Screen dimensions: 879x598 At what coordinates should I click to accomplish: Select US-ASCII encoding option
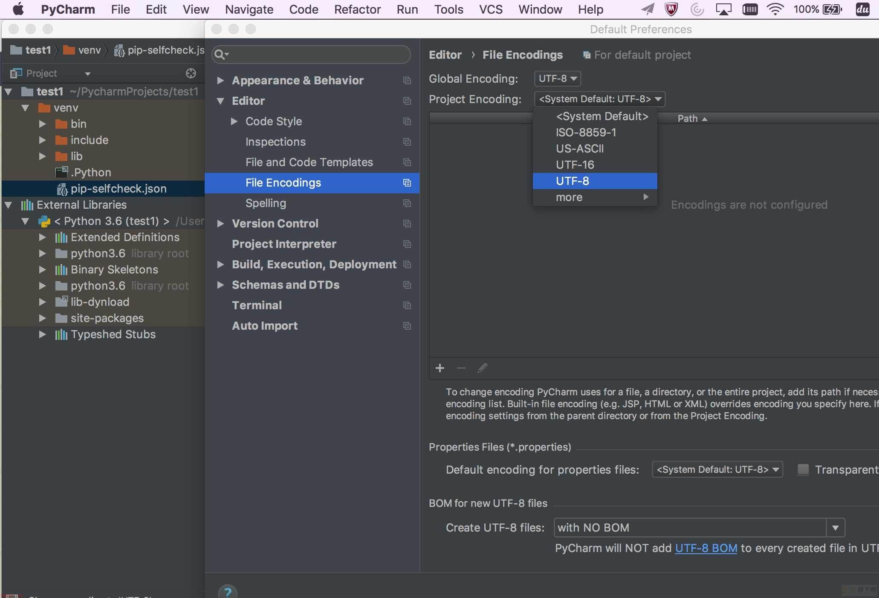(x=595, y=149)
